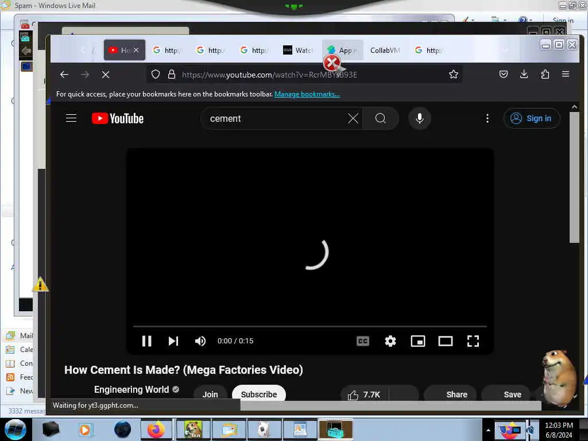Clear the cement search query
This screenshot has width=588, height=441.
click(x=353, y=118)
